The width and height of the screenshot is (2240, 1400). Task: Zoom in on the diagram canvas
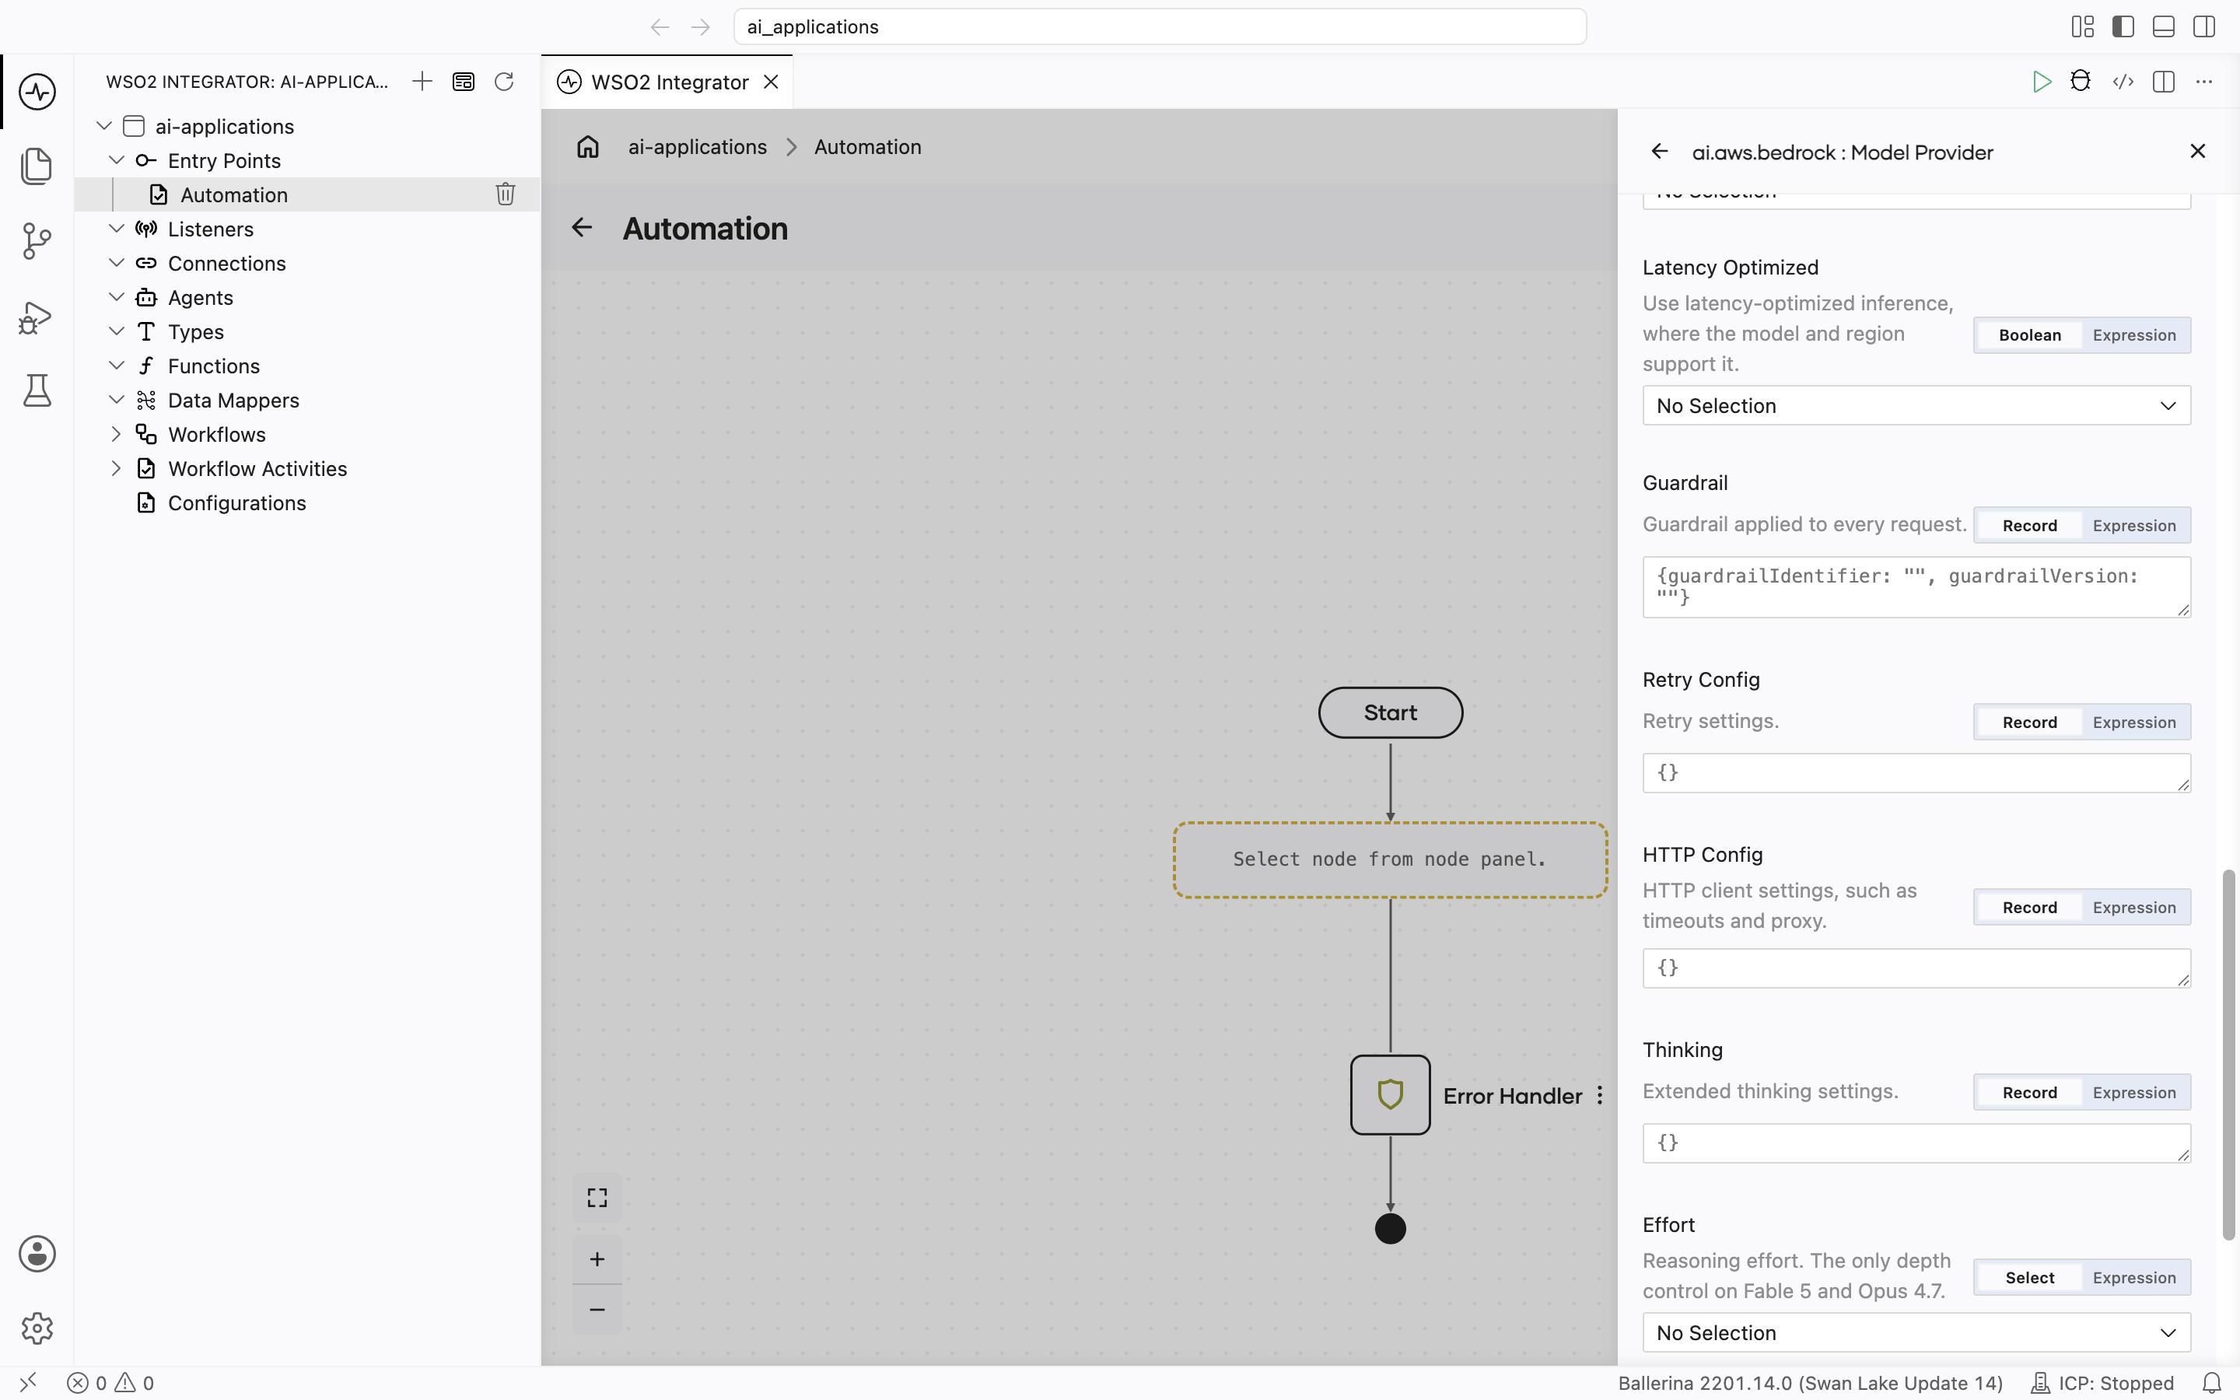click(597, 1259)
